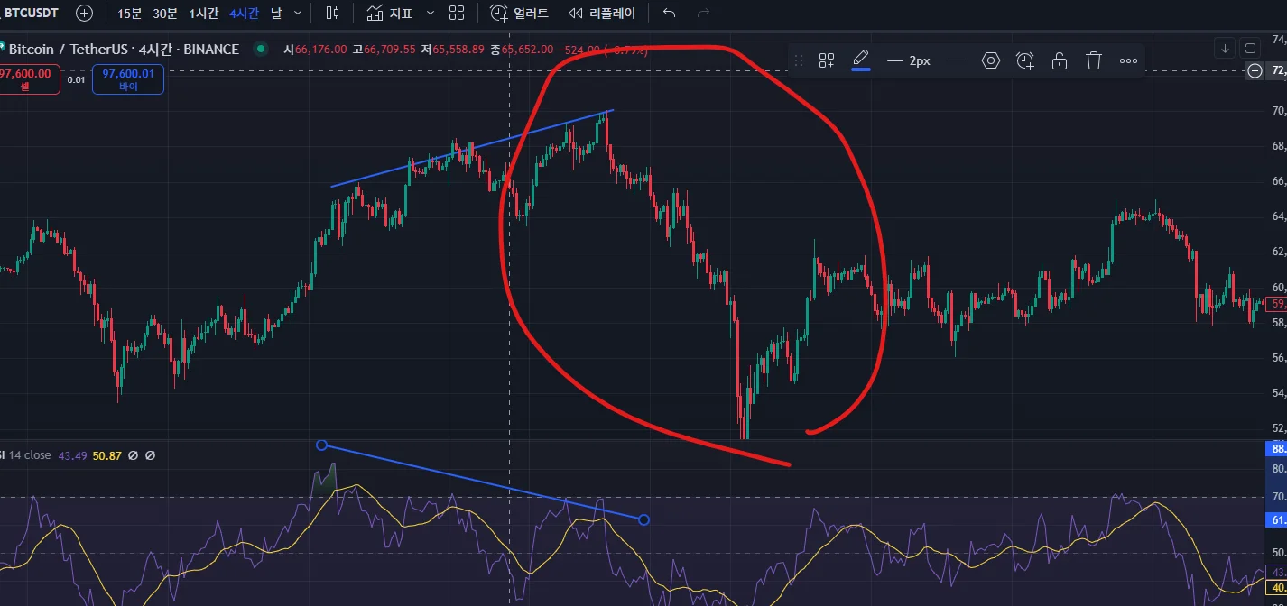This screenshot has width=1287, height=606.
Task: Click the bracket frame icon near price axis
Action: click(x=1250, y=48)
